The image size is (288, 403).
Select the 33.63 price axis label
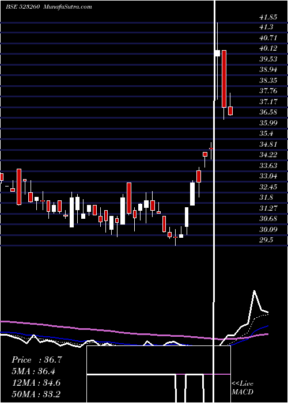click(x=268, y=166)
